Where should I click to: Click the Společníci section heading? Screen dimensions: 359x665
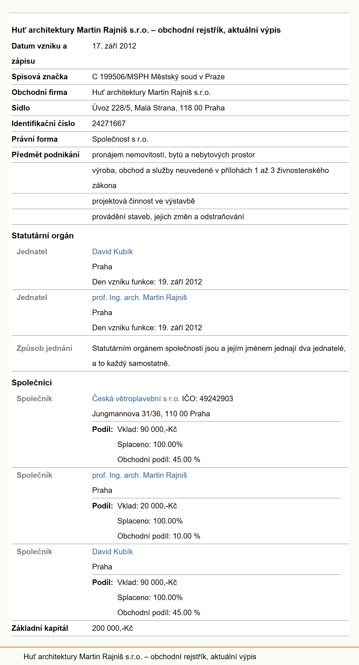coord(32,383)
